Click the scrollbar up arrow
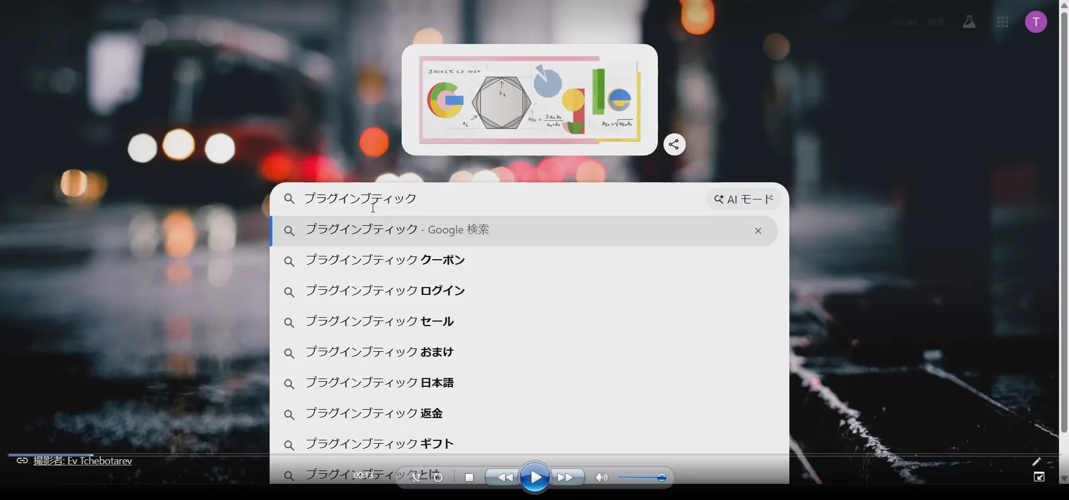The height and width of the screenshot is (500, 1069). (x=1064, y=4)
